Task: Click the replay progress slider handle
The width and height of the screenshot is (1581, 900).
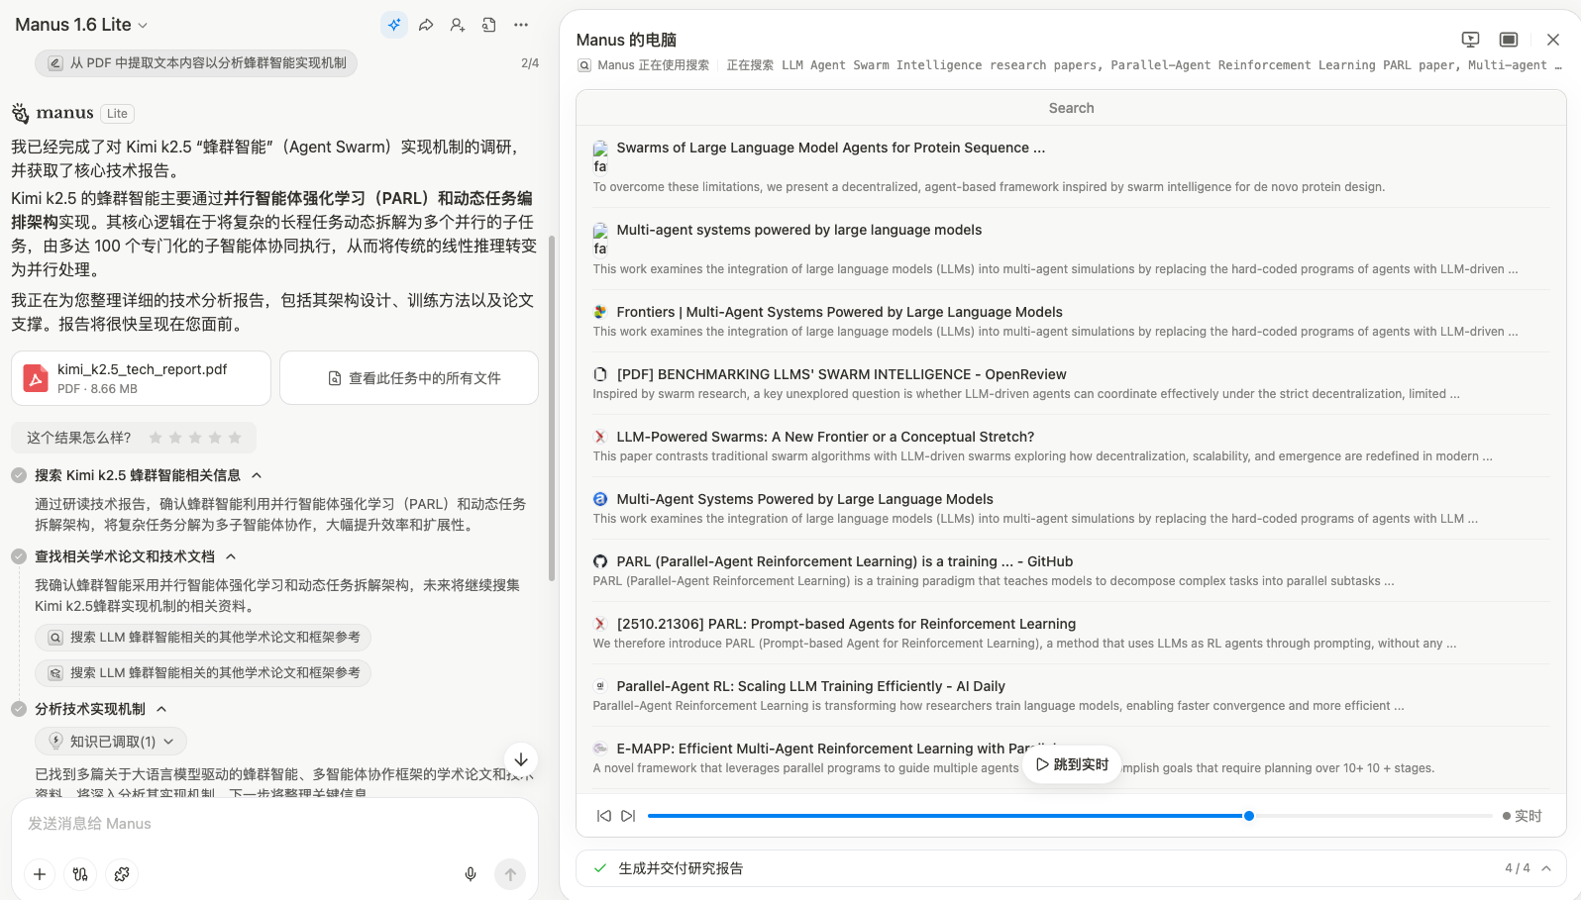Action: (x=1249, y=816)
